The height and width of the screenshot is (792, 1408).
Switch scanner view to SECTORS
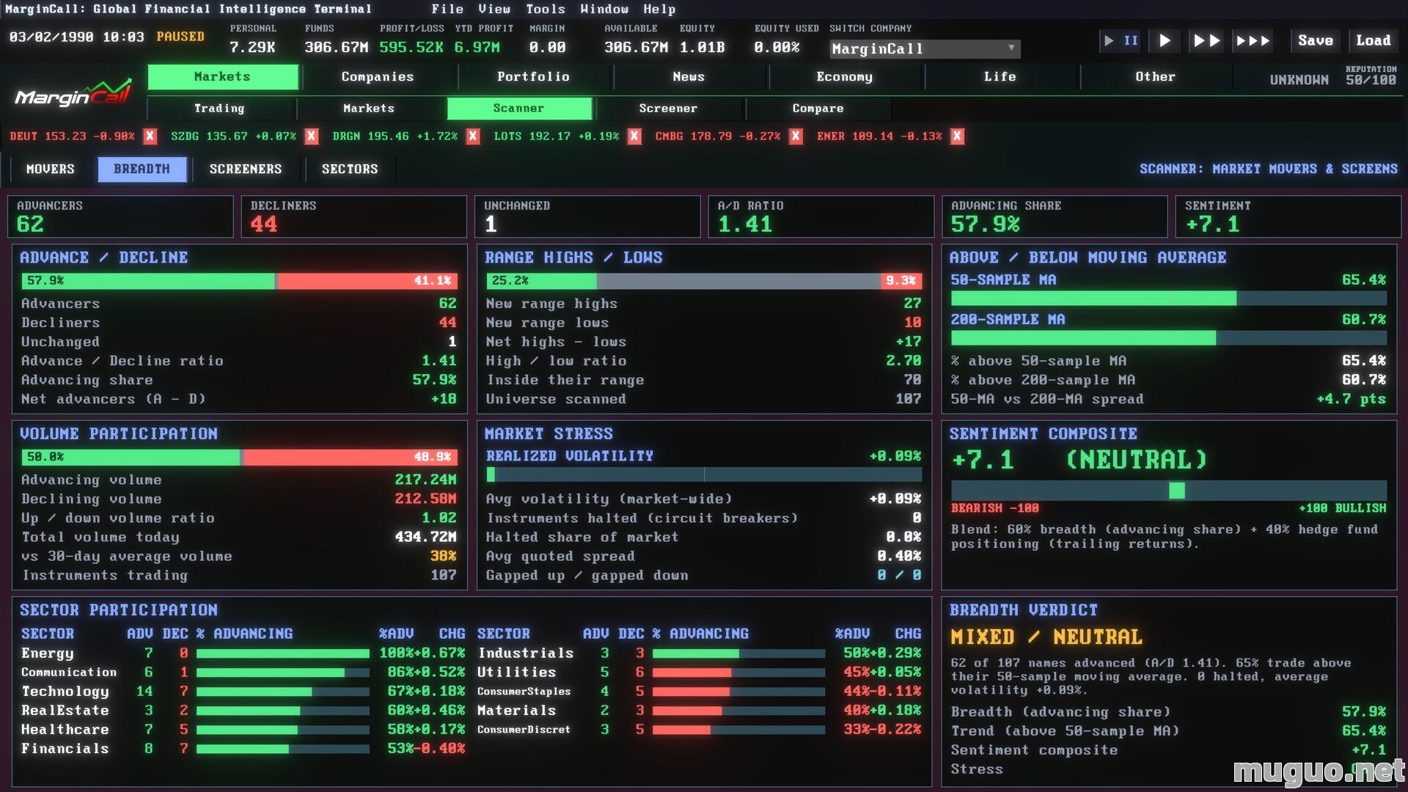coord(350,169)
